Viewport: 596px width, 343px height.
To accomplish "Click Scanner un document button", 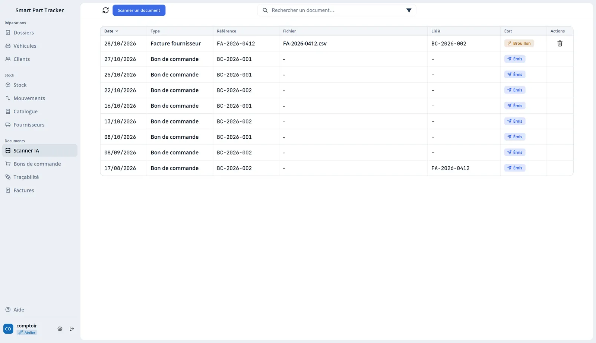I will [139, 10].
